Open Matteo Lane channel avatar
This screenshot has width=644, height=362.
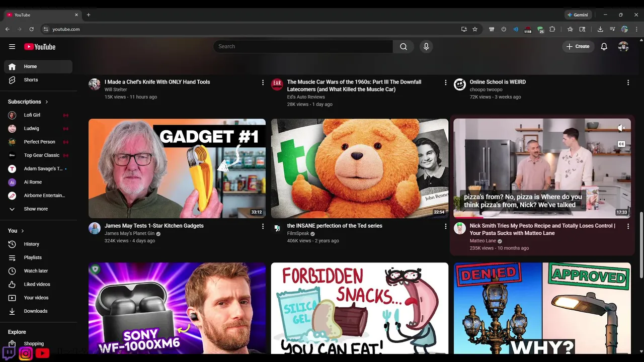[460, 228]
